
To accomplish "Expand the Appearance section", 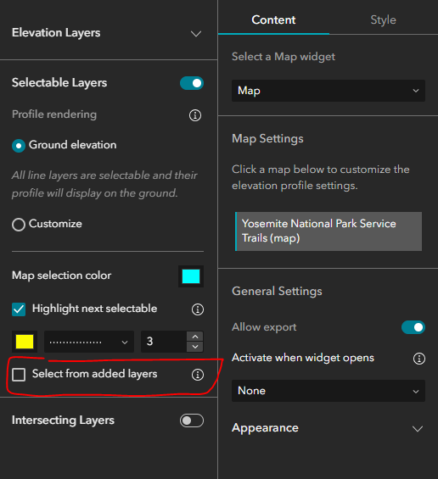I will pos(418,429).
